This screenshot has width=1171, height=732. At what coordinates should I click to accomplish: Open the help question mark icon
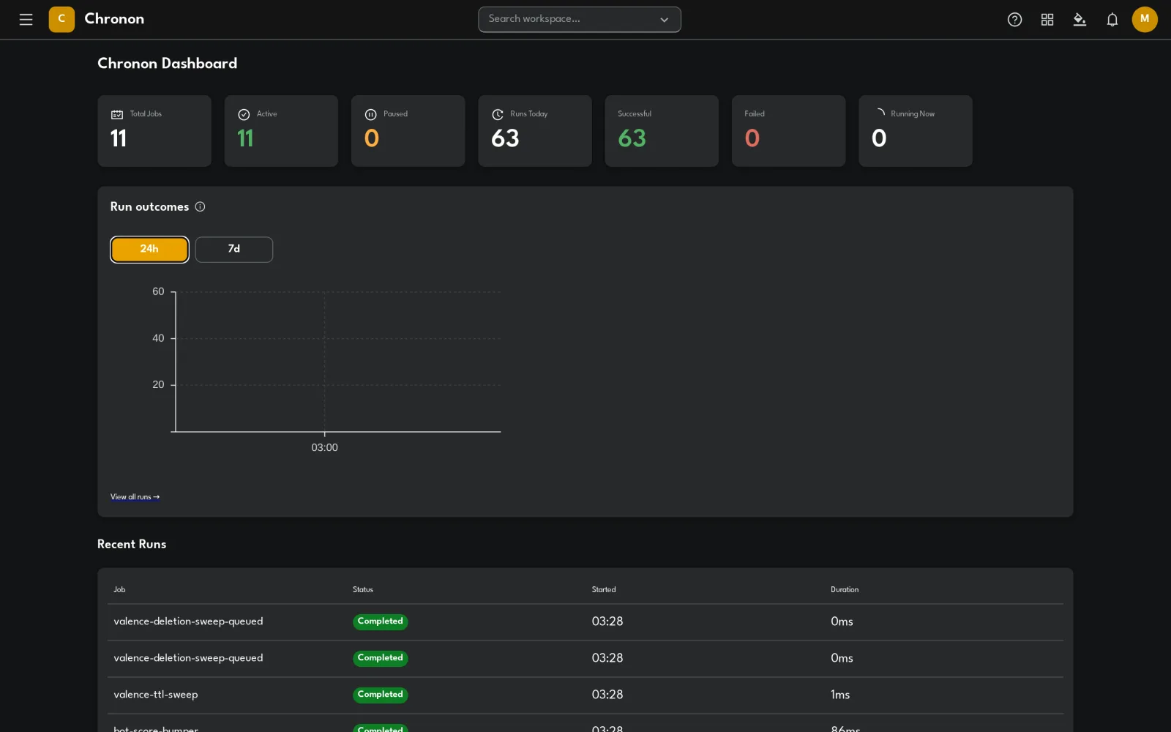point(1014,20)
